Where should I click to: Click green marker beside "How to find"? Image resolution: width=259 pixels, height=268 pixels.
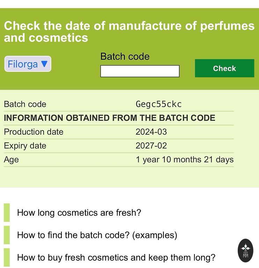[7, 235]
